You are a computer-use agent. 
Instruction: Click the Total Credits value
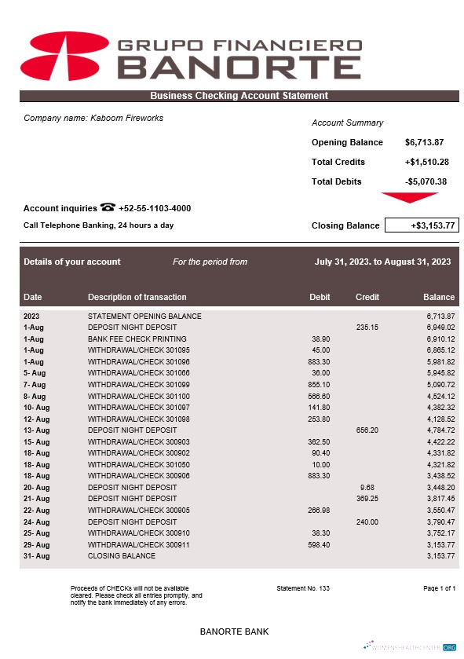[426, 162]
